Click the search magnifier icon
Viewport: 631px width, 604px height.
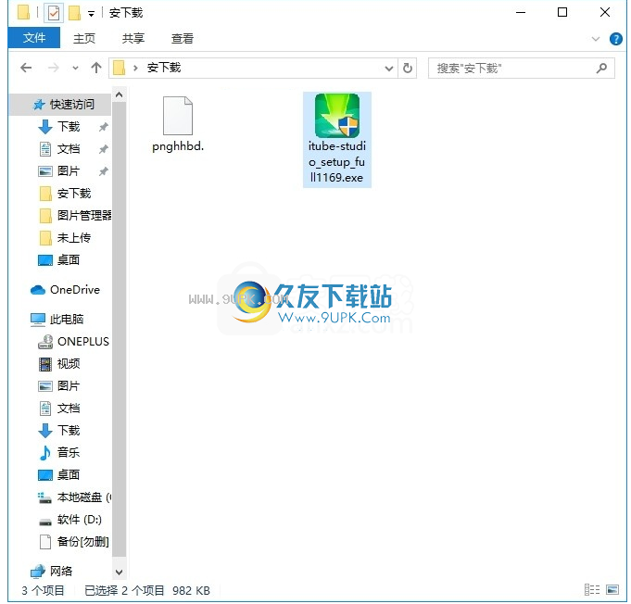tap(601, 68)
